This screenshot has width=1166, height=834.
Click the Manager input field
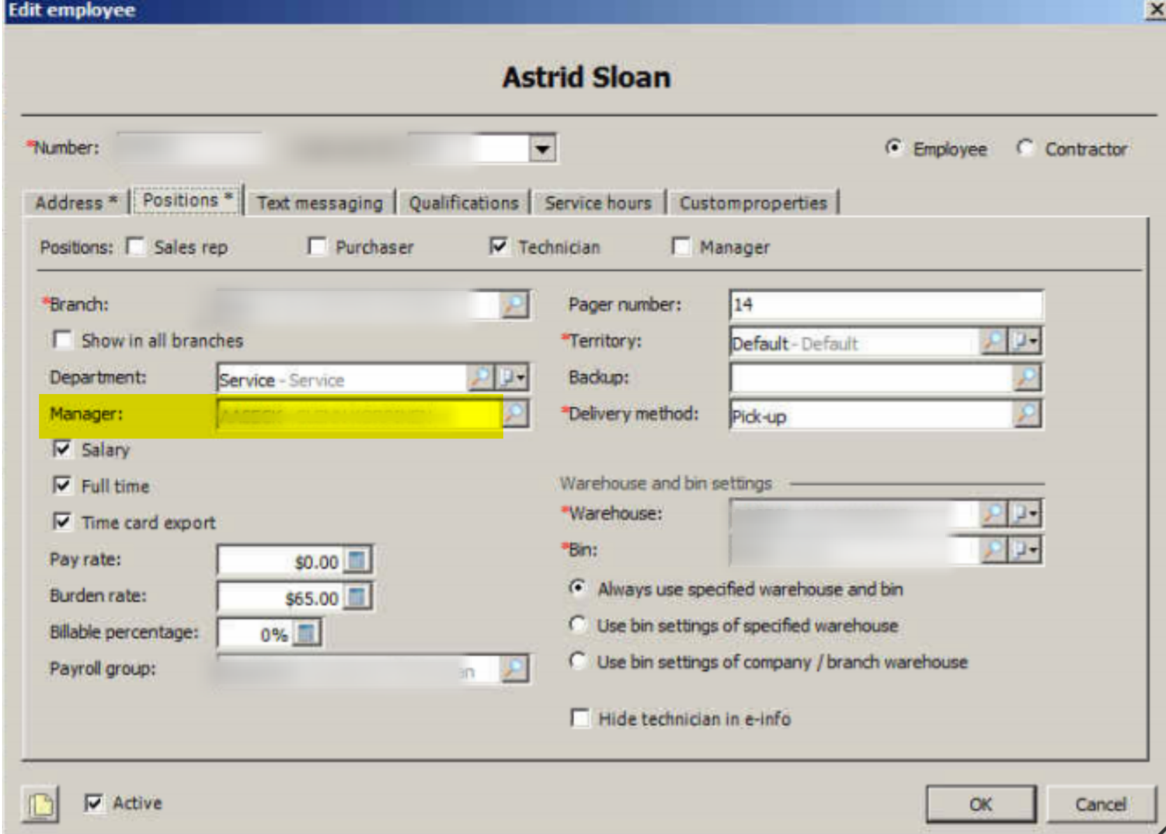[x=359, y=415]
